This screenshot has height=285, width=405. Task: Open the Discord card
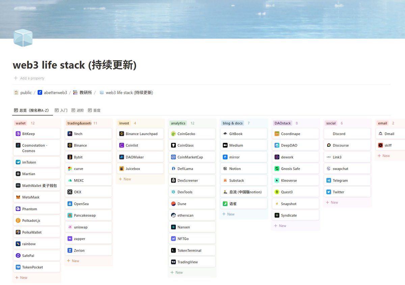click(347, 134)
